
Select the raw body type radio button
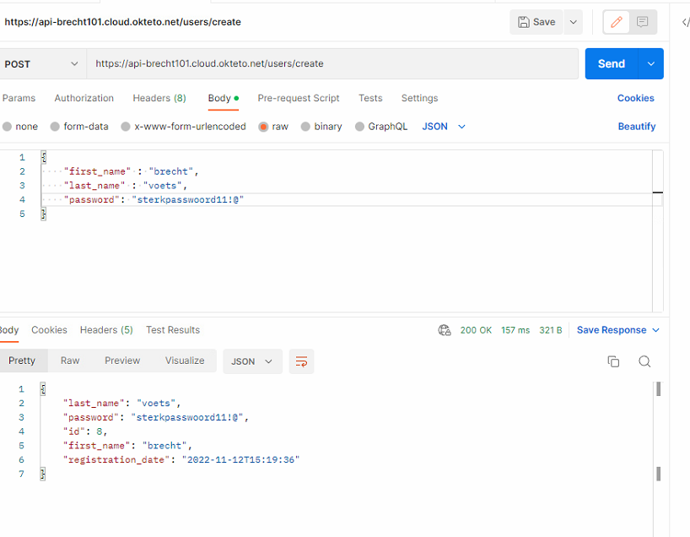pyautogui.click(x=264, y=126)
